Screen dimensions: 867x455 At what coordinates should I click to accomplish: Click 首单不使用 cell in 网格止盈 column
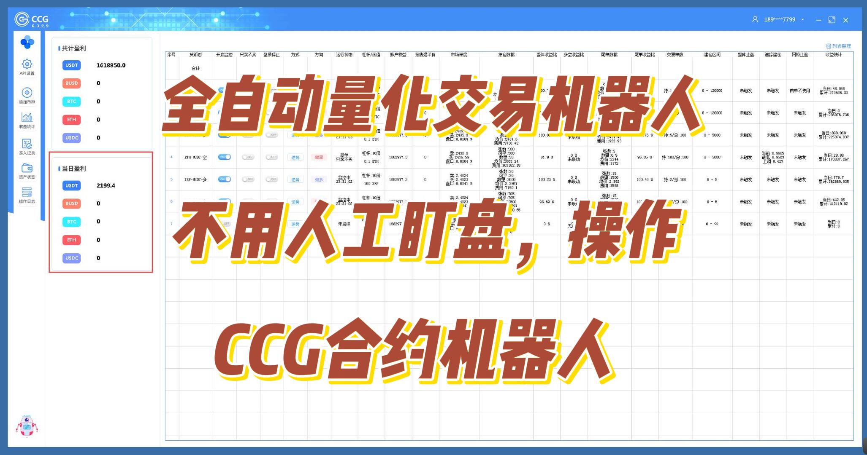(800, 91)
